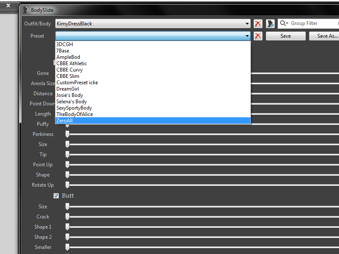
Task: Pick the AmpleBod preset
Action: pos(153,57)
